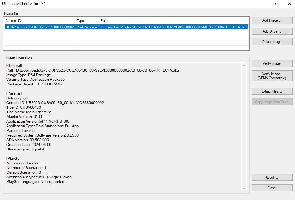This screenshot has height=200, width=295.
Task: Open Extract files dialog
Action: pos(272,91)
